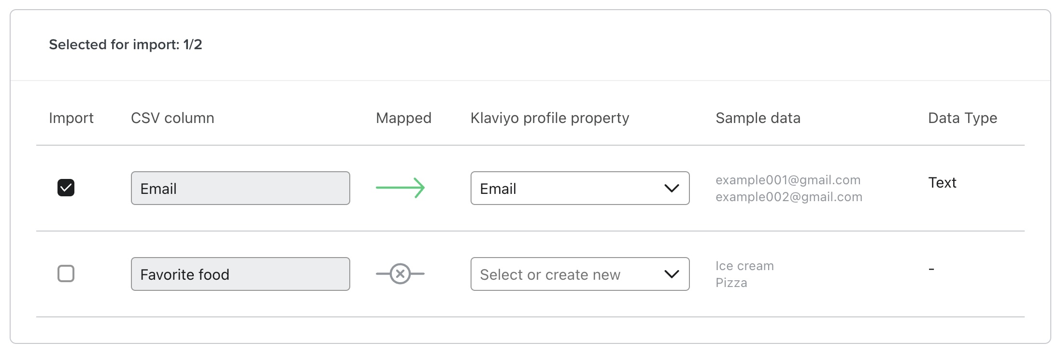This screenshot has height=355, width=1059.
Task: Check the Favorite food import checkbox
Action: pyautogui.click(x=66, y=273)
